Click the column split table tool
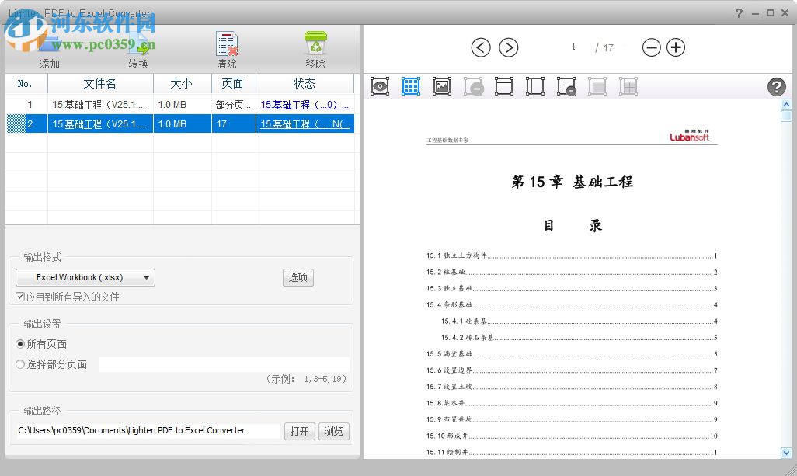Viewport: 797px width, 476px height. click(x=534, y=85)
